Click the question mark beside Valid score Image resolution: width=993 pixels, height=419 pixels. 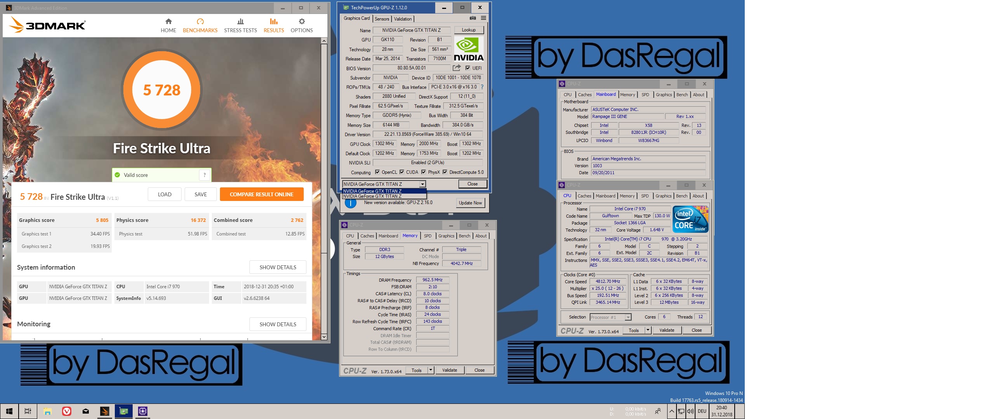click(204, 175)
